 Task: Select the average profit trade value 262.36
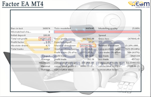(91, 59)
